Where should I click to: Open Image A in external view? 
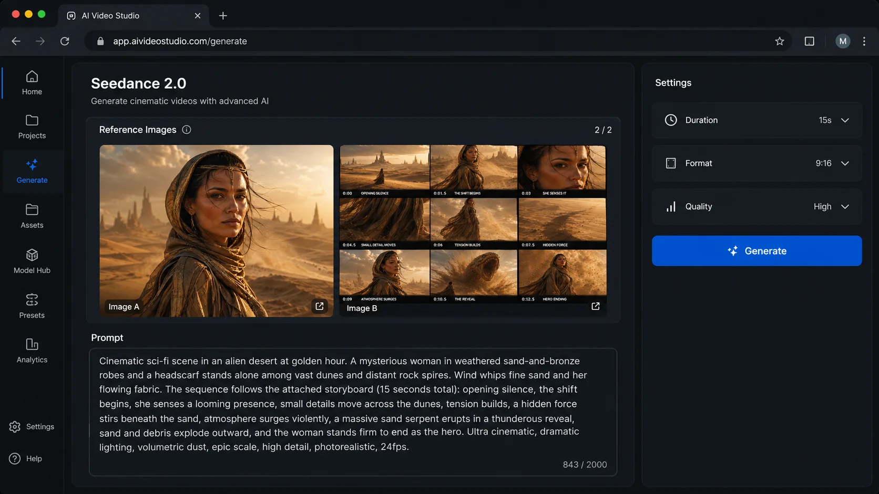coord(319,306)
